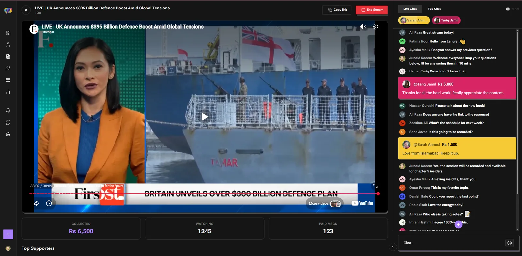Click the Copy link button

(x=337, y=10)
